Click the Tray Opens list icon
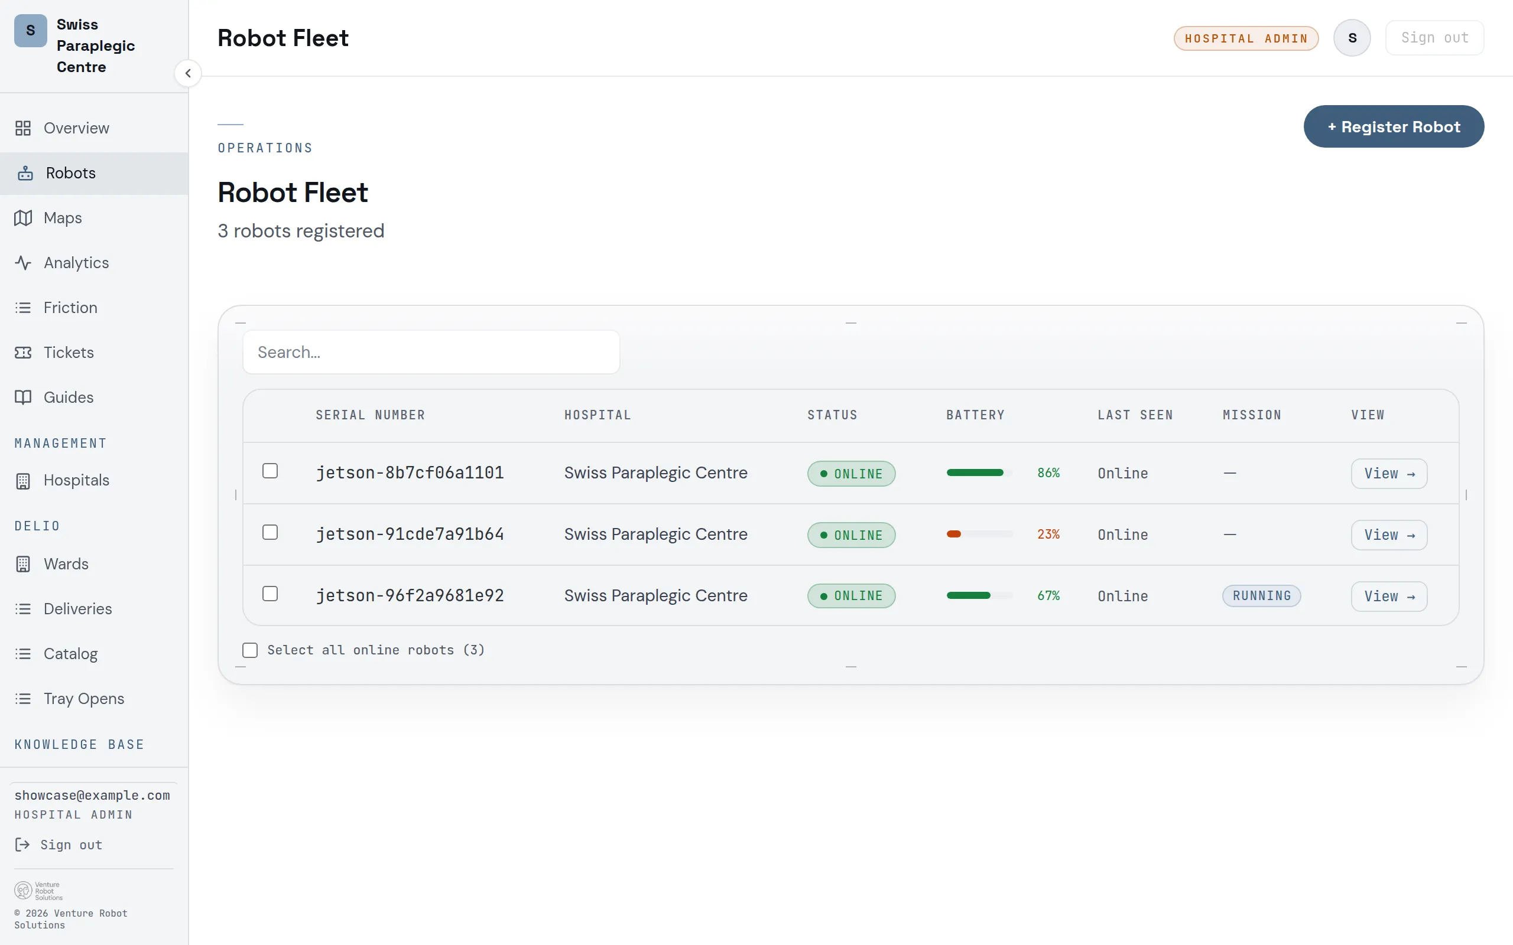Viewport: 1513px width, 945px height. click(23, 699)
